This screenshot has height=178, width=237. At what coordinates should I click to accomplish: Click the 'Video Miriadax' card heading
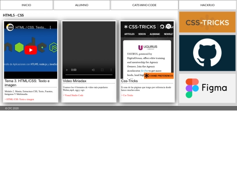[75, 81]
